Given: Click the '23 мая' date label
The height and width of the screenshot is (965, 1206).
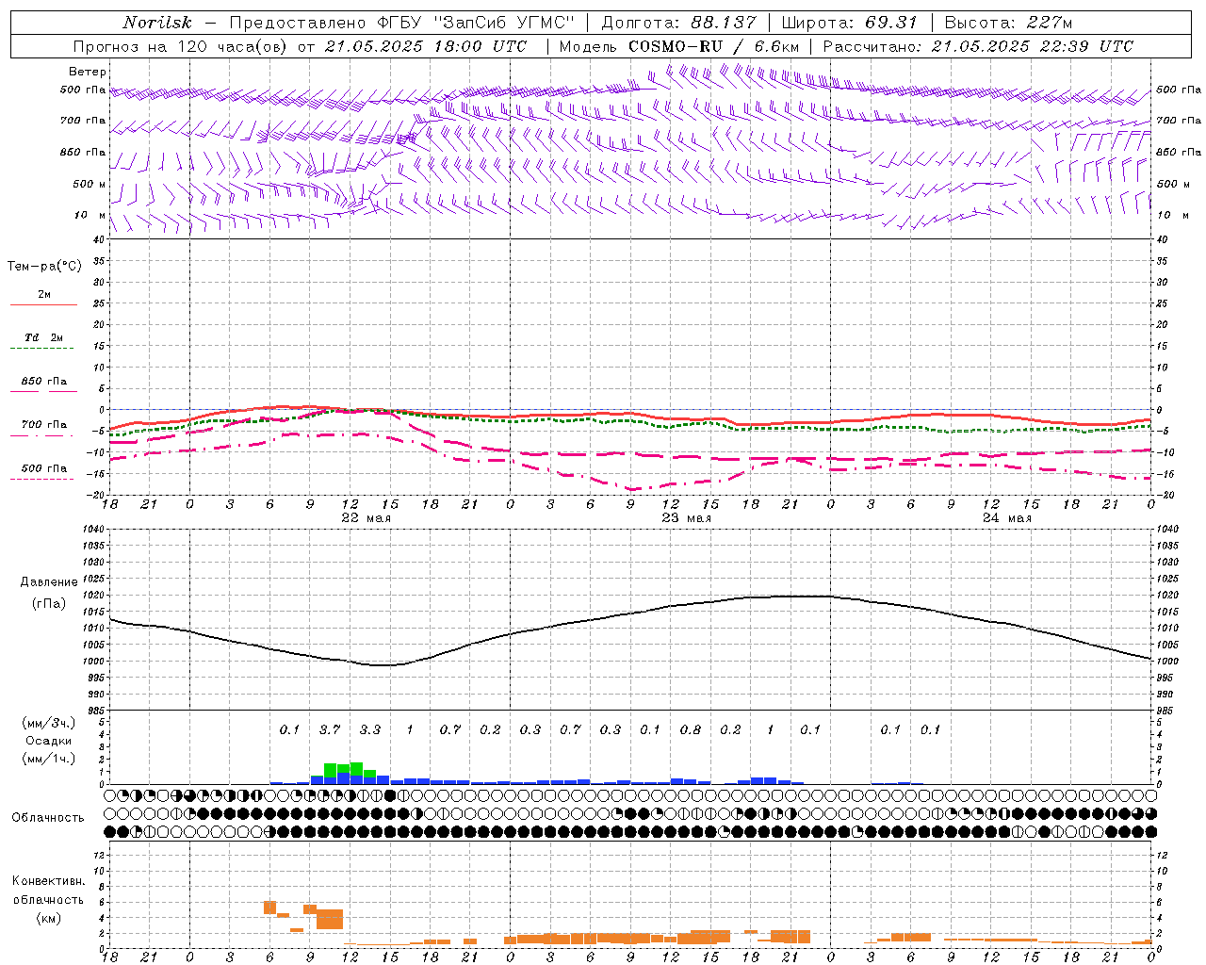Looking at the screenshot, I should coord(687,518).
